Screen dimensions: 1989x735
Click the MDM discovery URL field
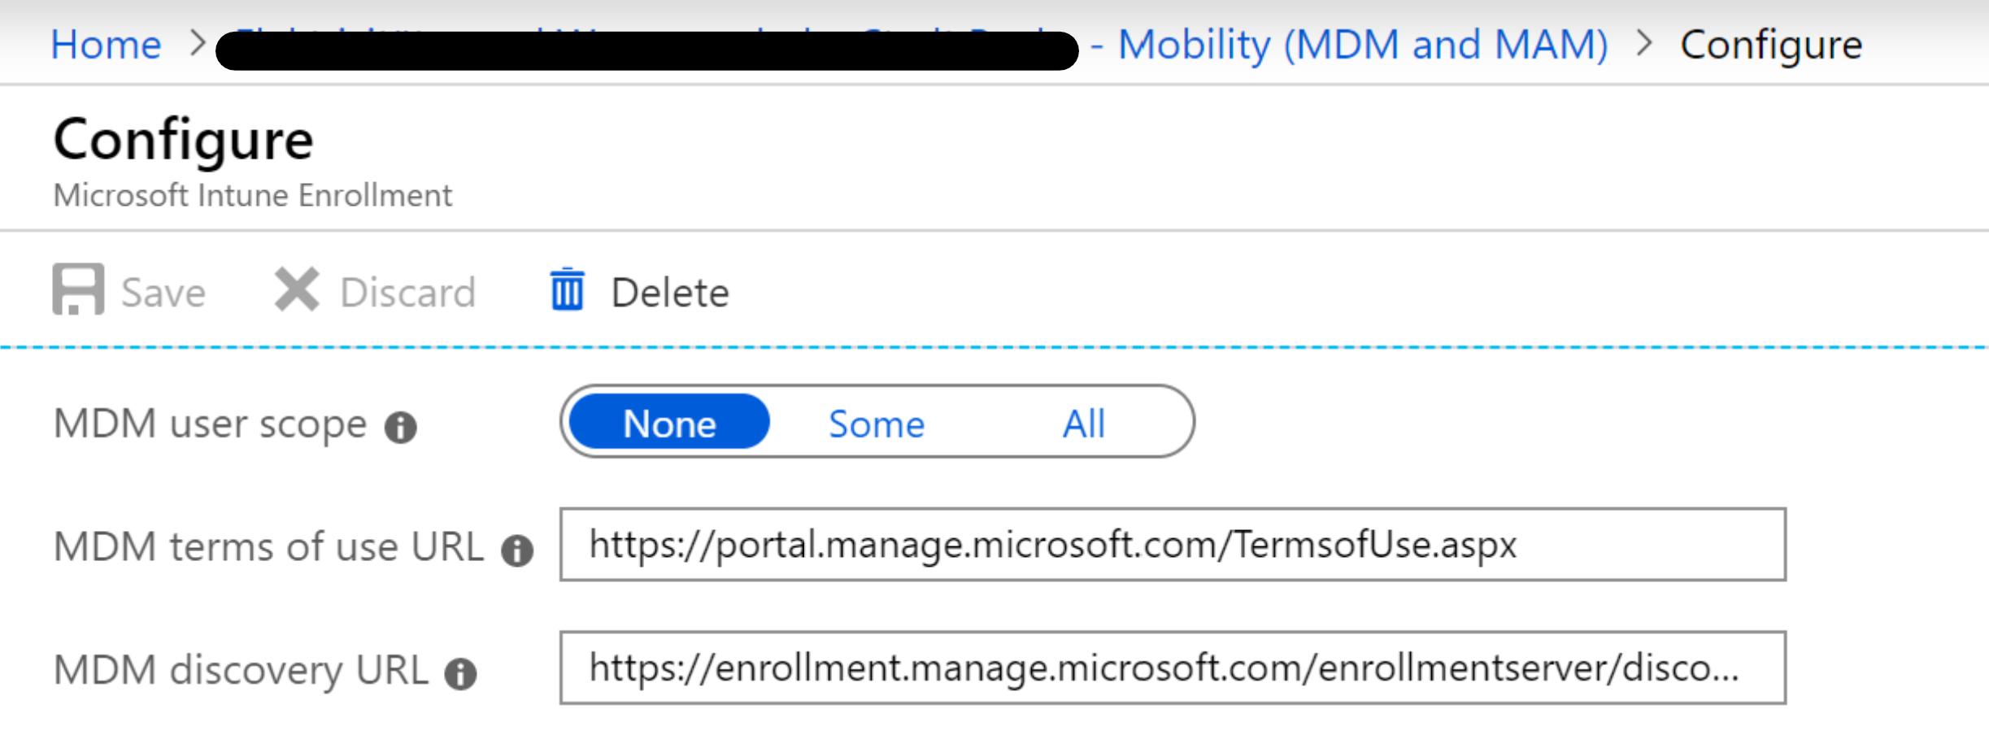(x=1173, y=668)
